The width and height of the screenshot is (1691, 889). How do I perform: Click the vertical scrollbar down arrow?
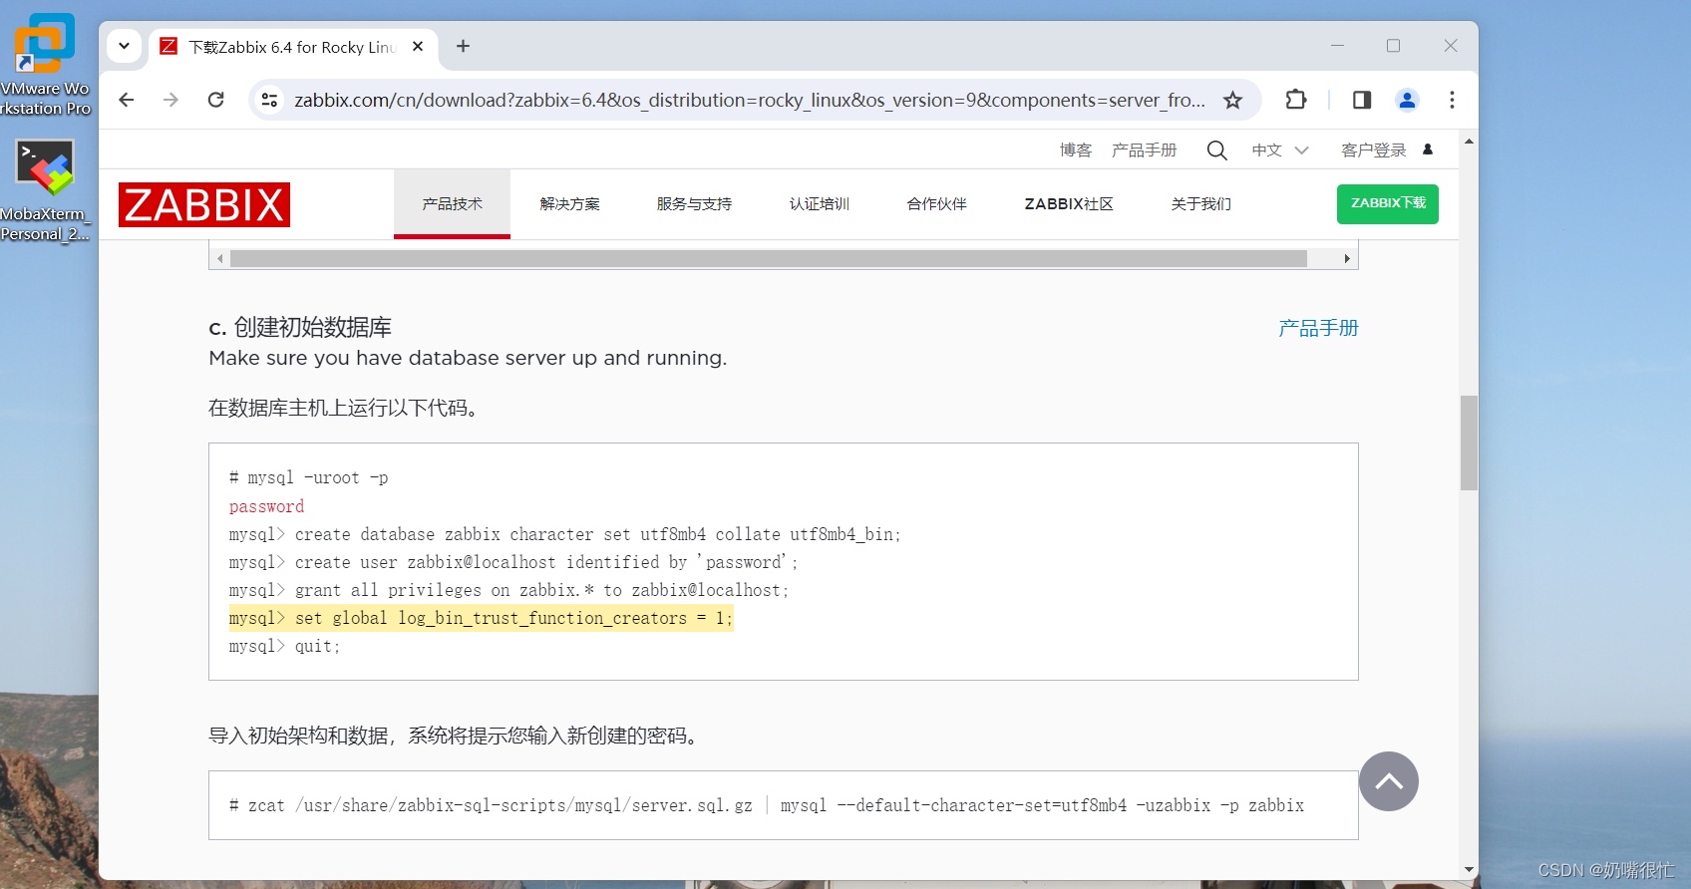coord(1469,869)
